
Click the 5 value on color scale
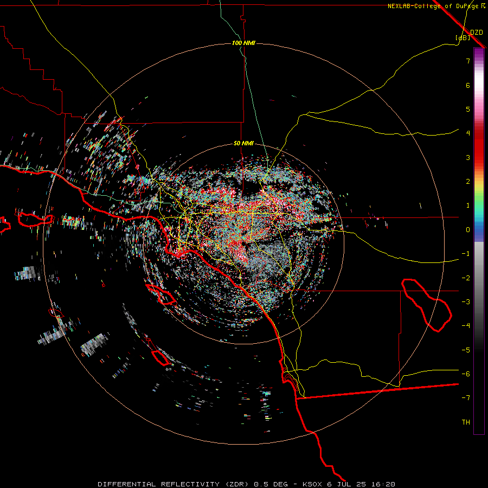pyautogui.click(x=468, y=109)
